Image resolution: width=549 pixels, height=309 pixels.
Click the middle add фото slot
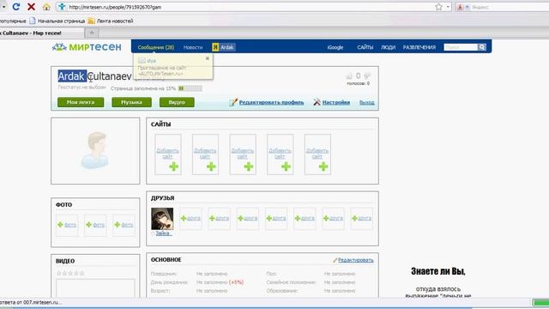tap(95, 225)
